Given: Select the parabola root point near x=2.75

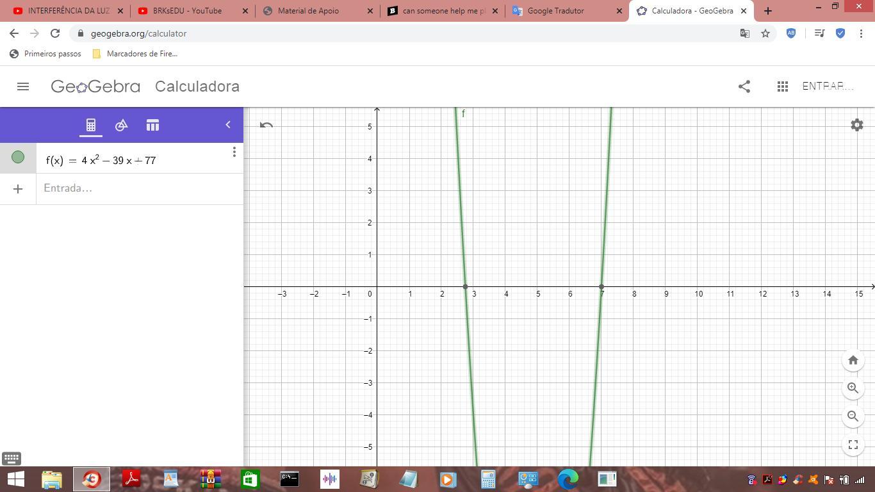Looking at the screenshot, I should [x=465, y=286].
